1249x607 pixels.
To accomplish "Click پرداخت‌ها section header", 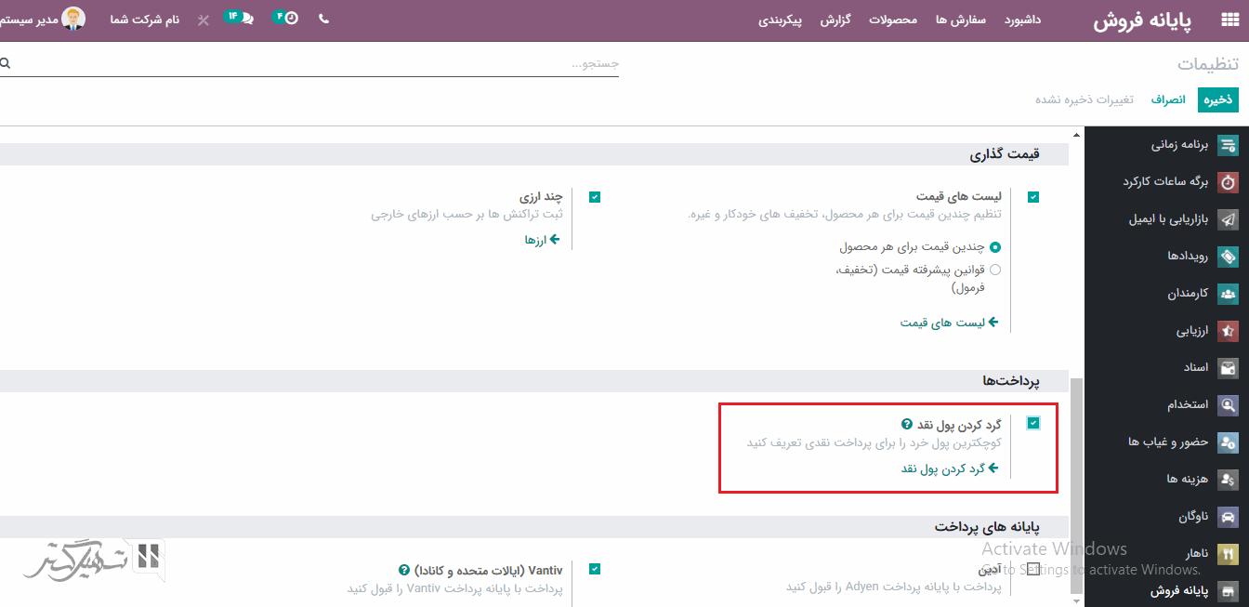I will (1011, 381).
